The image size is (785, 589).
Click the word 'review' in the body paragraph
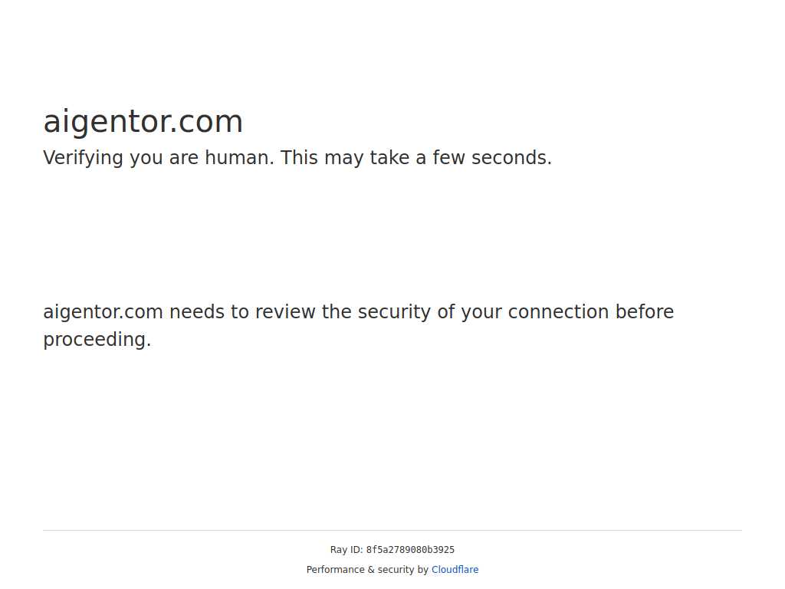coord(285,312)
